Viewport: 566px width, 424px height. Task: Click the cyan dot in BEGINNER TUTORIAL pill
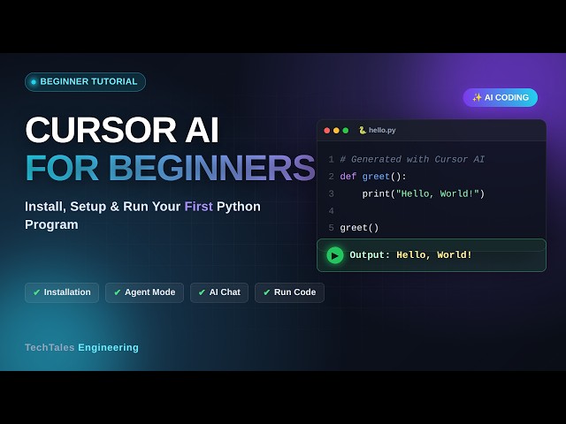point(34,82)
